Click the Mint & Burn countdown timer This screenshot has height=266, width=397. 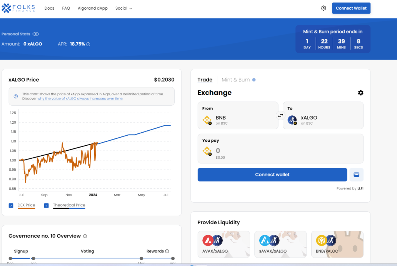pos(333,39)
